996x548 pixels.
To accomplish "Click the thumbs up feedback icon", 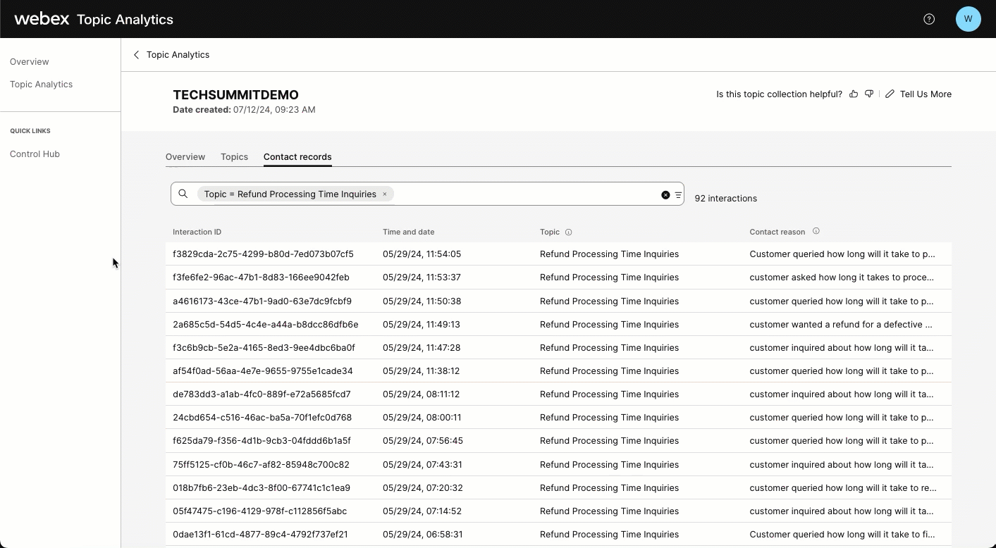I will pyautogui.click(x=854, y=94).
